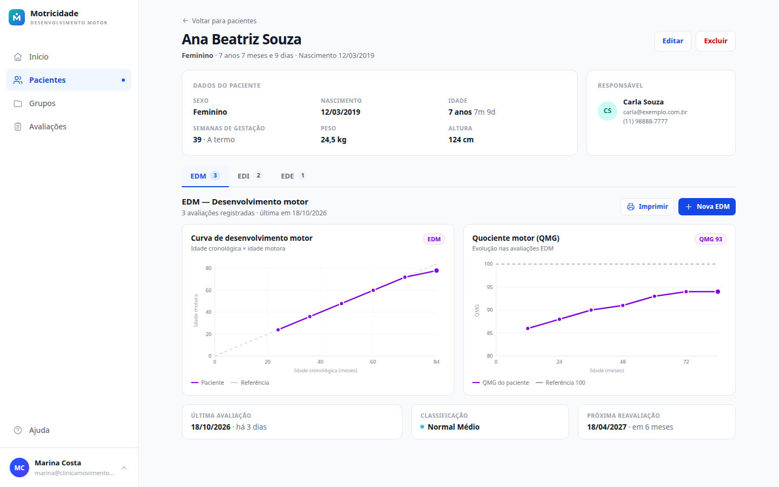Click the patient name Ana Beatriz Souza

tap(241, 40)
